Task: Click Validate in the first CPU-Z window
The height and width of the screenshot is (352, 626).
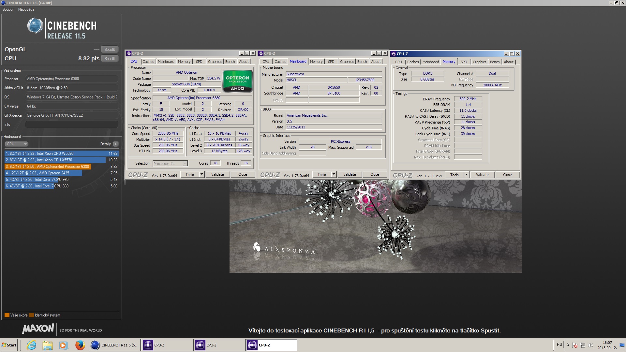Action: [x=217, y=174]
